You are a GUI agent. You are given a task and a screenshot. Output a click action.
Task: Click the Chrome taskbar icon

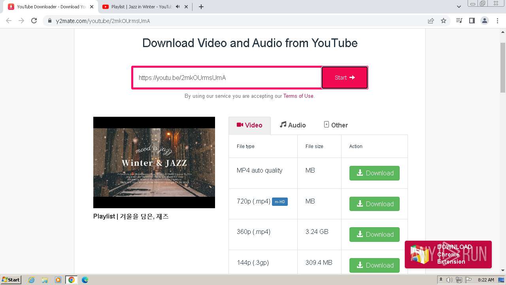pos(71,280)
